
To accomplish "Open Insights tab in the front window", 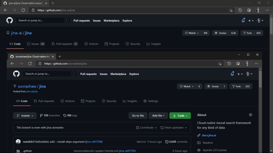I will [x=130, y=101].
